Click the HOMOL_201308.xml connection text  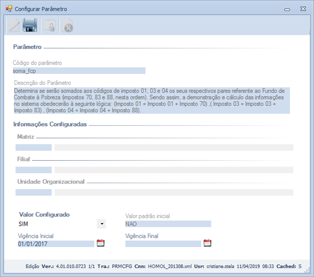click(170, 267)
